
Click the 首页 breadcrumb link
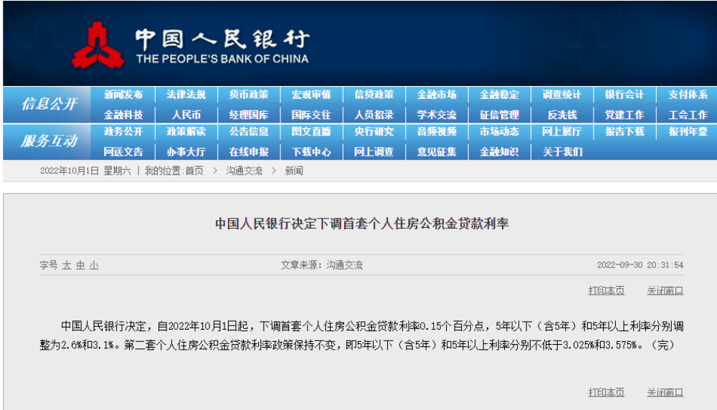click(194, 171)
